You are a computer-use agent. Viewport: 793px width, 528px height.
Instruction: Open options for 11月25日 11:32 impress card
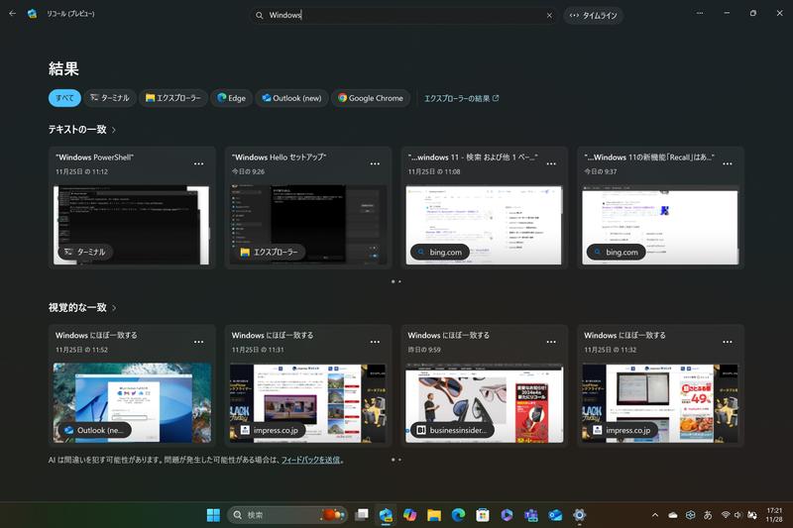click(728, 342)
